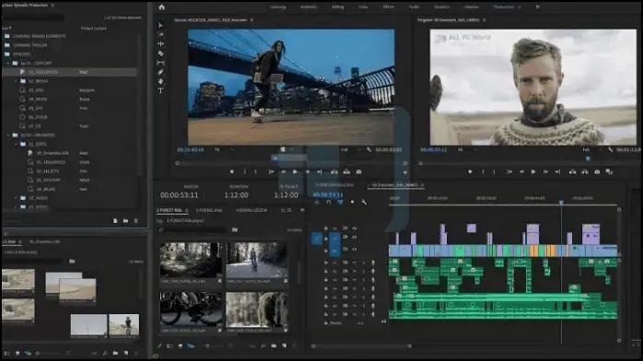This screenshot has width=643, height=361.
Task: Select the Type tool in the toolbar
Action: (160, 90)
